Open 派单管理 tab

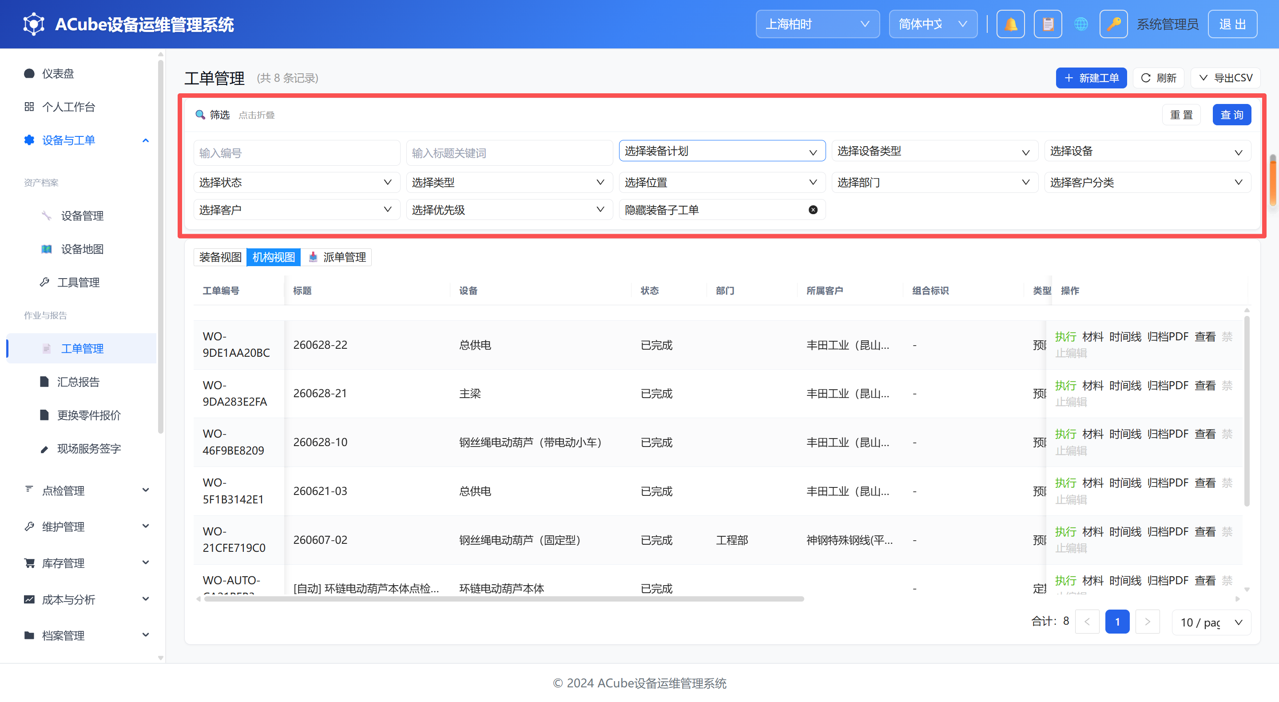336,257
